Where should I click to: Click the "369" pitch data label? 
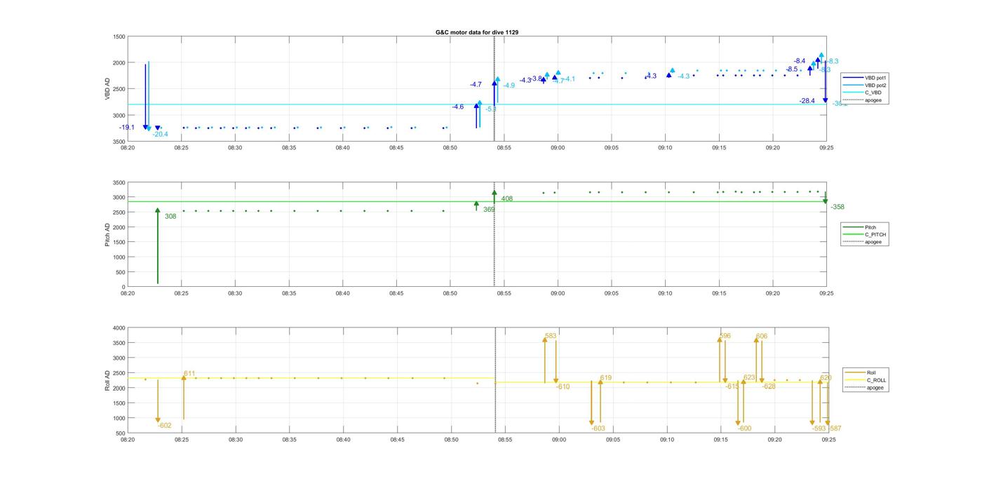[489, 210]
